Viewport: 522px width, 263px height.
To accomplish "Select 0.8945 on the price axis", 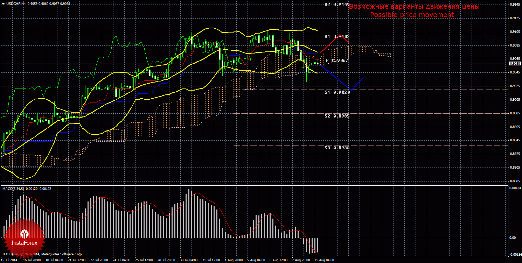I will [x=515, y=140].
